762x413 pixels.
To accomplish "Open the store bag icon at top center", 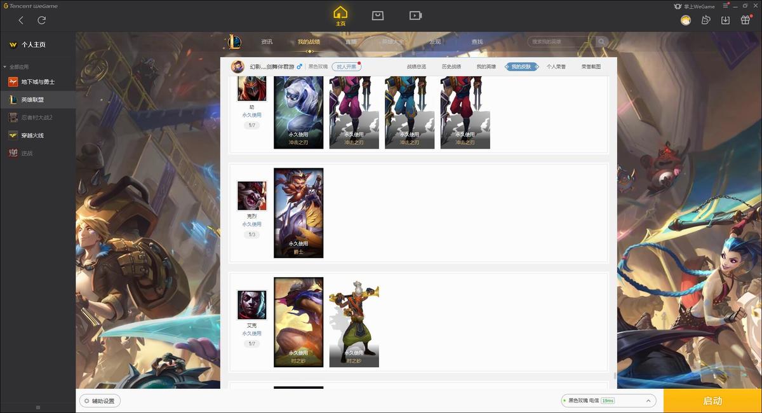I will 378,15.
